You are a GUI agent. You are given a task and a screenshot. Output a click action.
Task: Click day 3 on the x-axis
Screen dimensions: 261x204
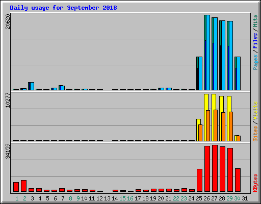[x=32, y=198]
